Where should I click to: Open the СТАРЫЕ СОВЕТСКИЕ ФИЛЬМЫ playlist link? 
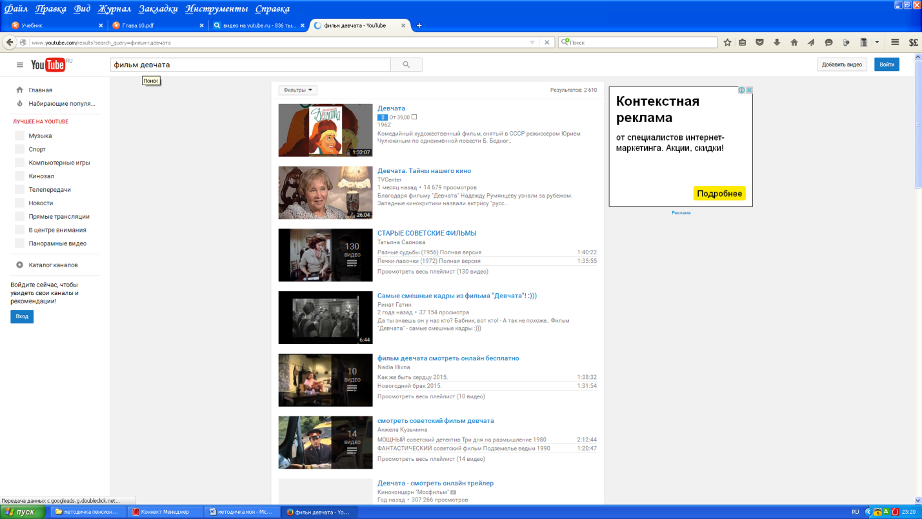[x=426, y=233]
